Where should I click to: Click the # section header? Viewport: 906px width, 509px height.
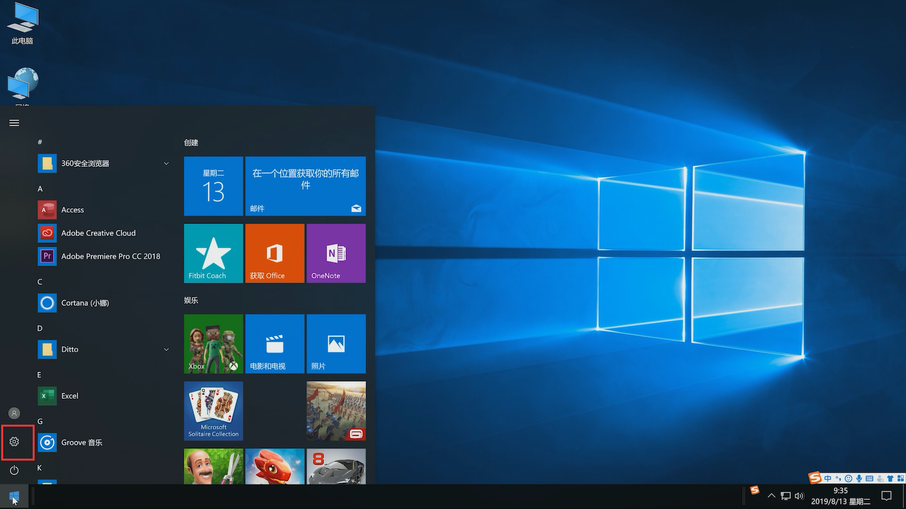coord(40,142)
